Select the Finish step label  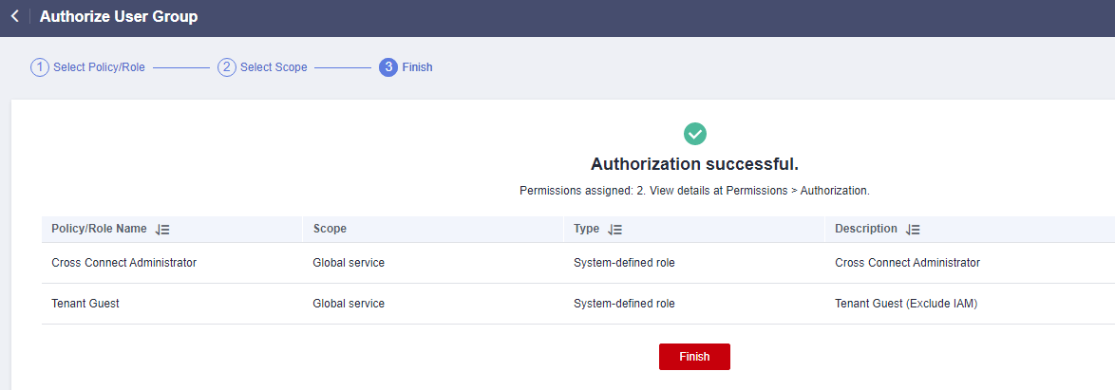tap(417, 67)
